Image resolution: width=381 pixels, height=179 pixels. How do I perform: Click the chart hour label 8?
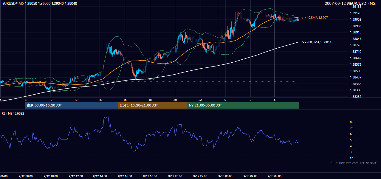26,100
